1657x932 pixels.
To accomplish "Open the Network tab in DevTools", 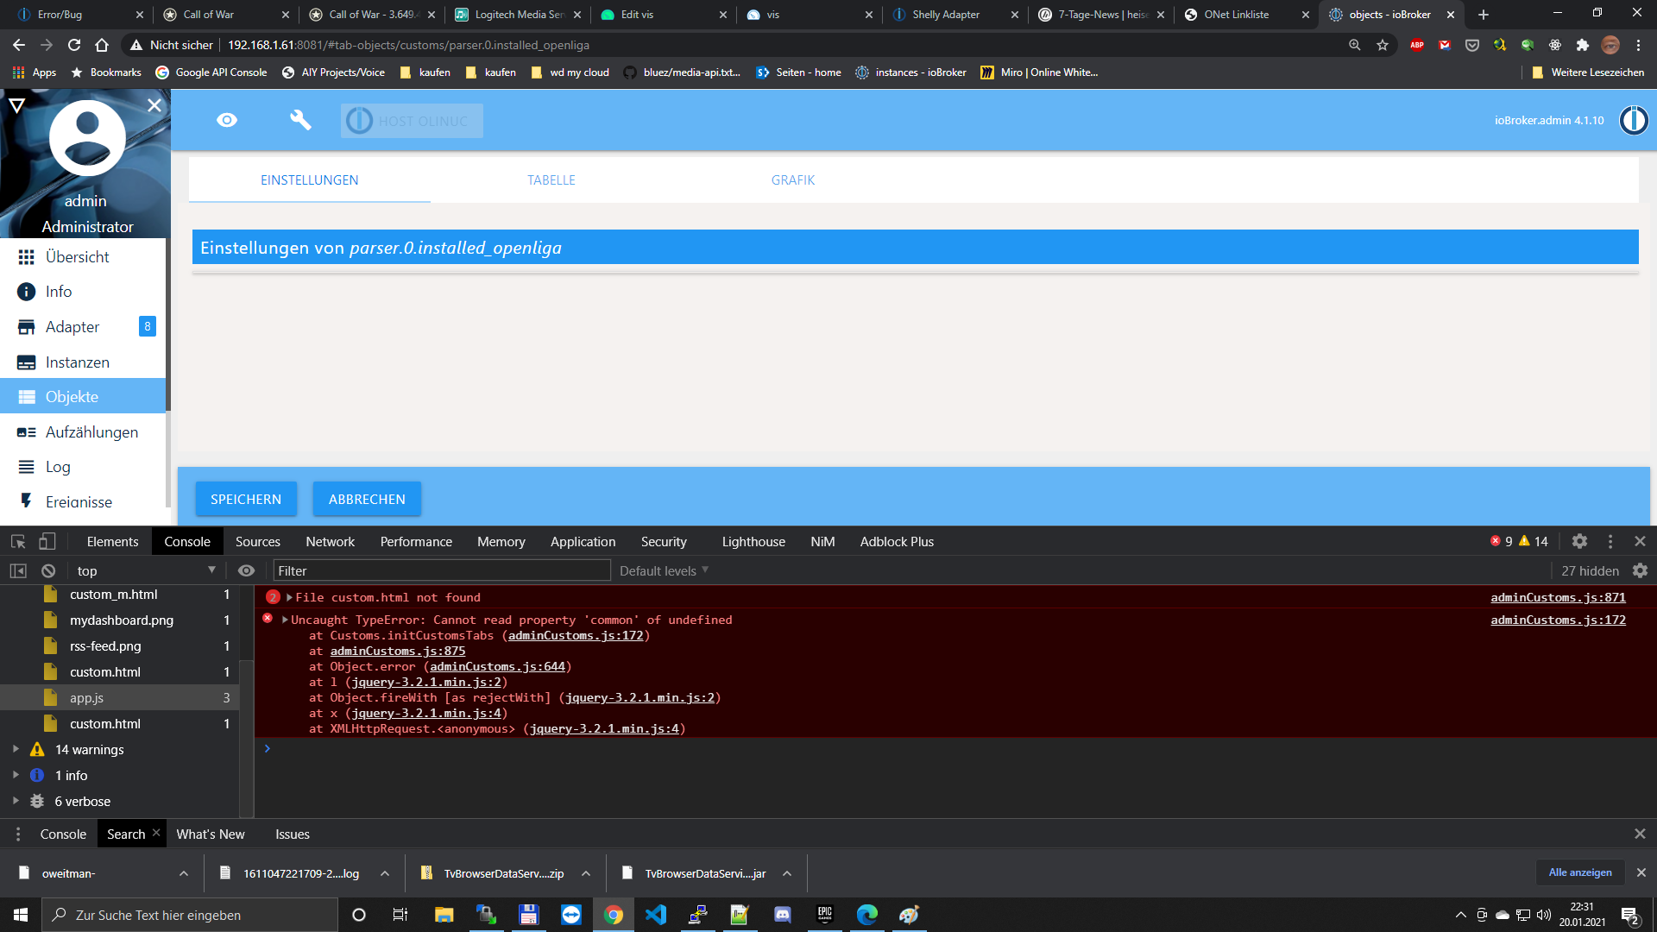I will point(330,541).
